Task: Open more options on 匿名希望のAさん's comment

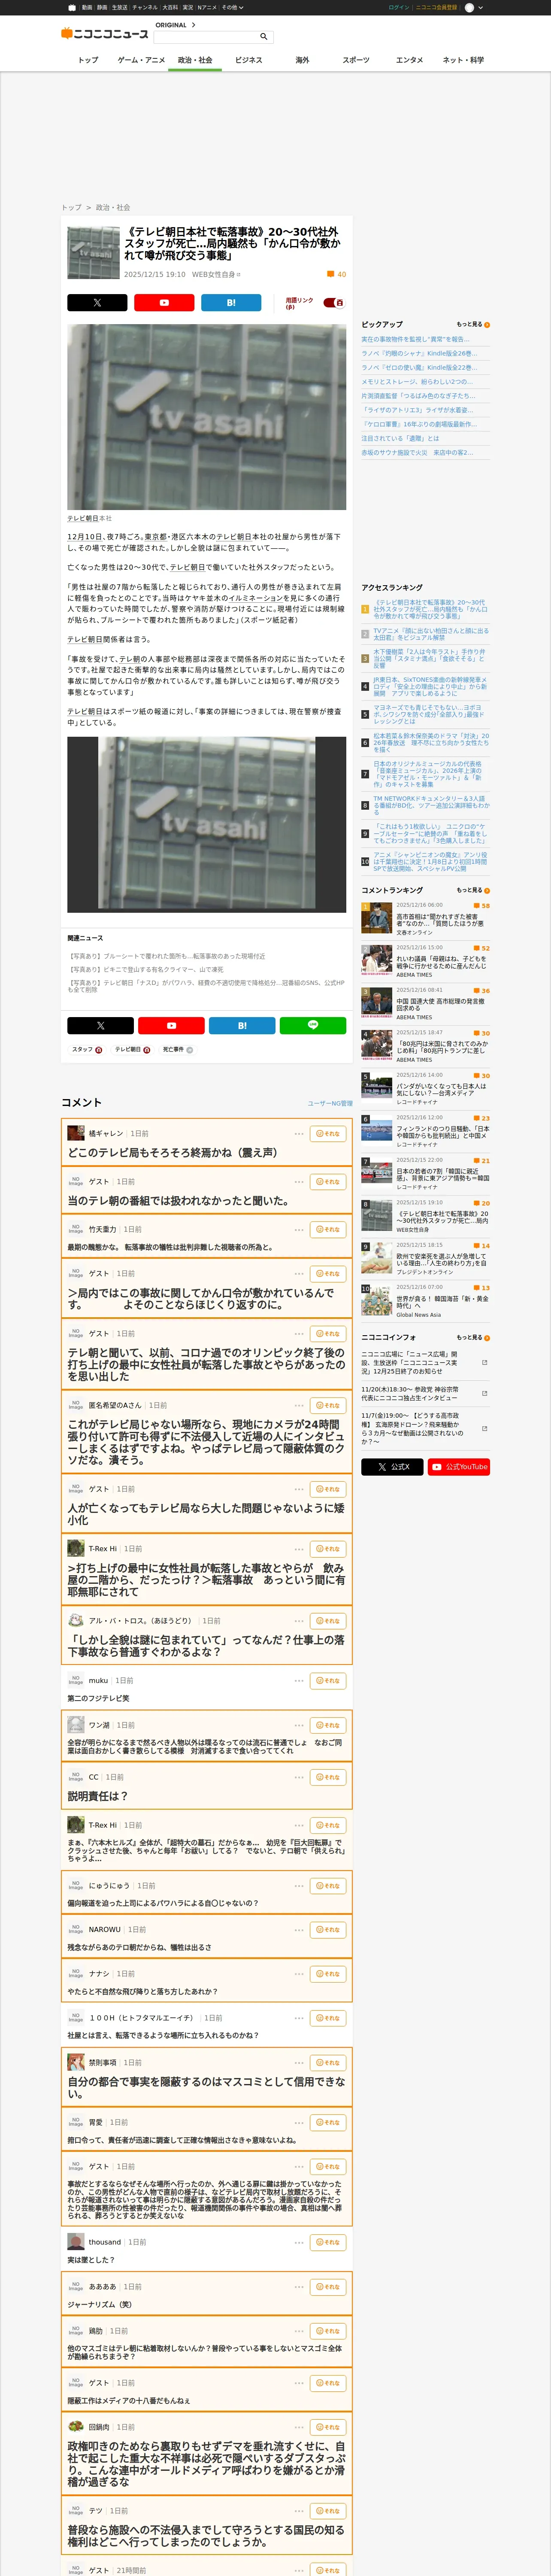Action: coord(299,1405)
